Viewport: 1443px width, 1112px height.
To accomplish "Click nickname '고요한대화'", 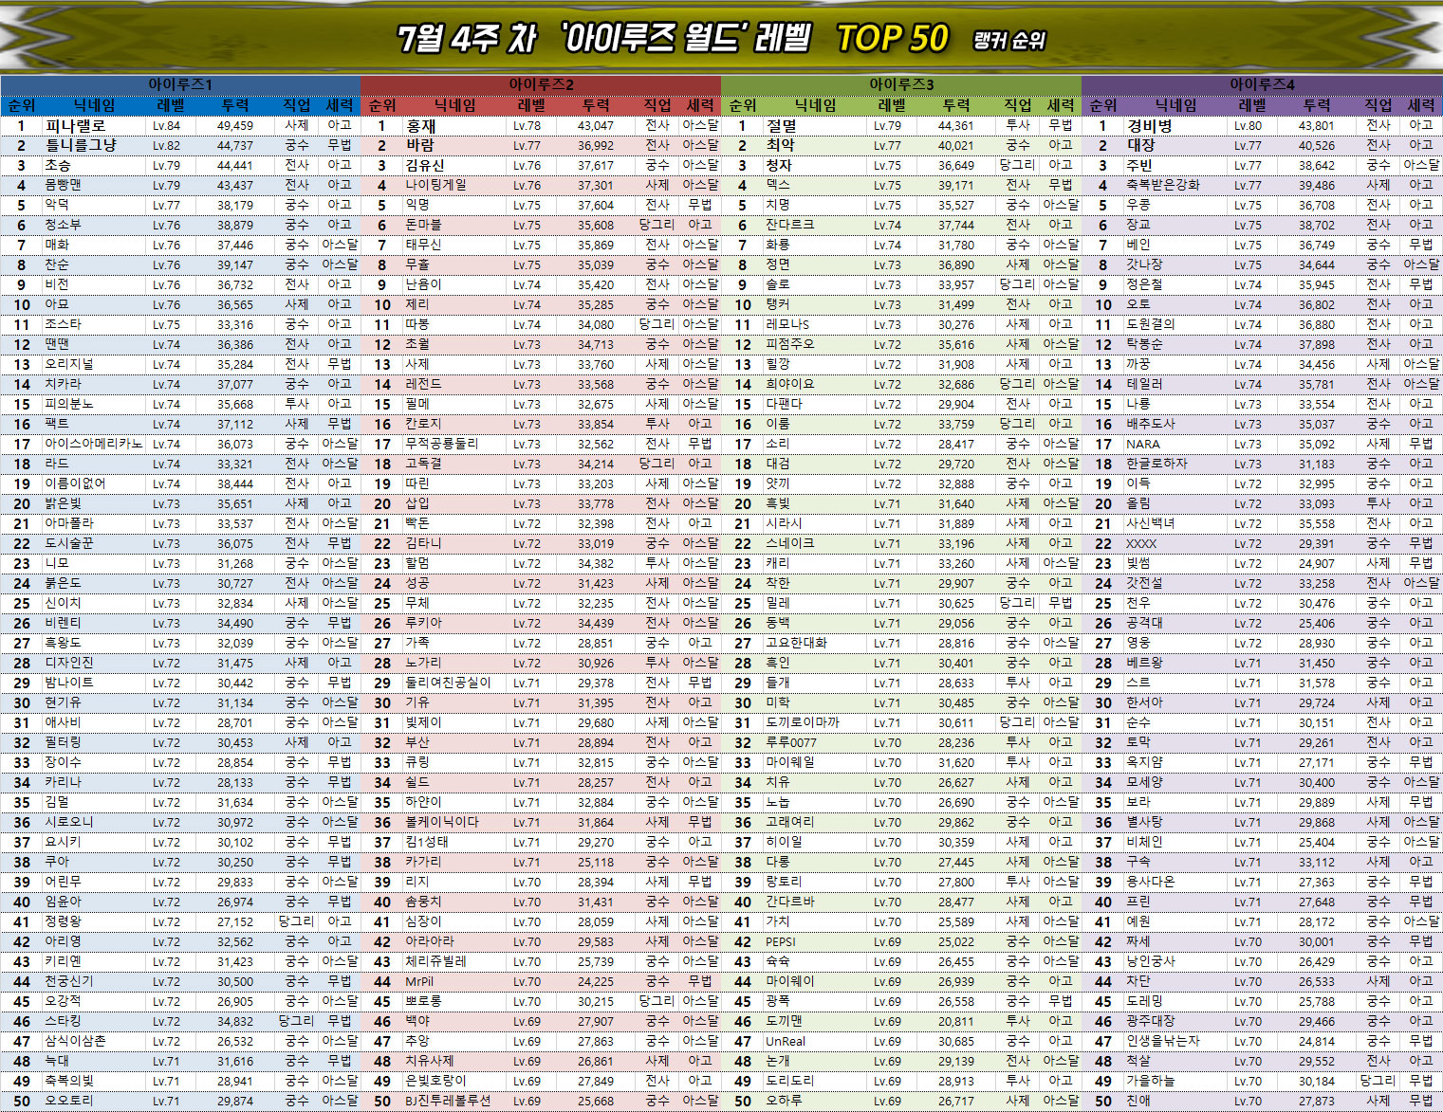I will click(797, 643).
